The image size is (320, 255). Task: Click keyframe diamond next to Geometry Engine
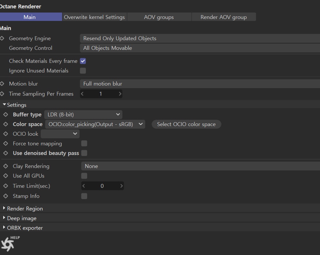(x=2, y=38)
